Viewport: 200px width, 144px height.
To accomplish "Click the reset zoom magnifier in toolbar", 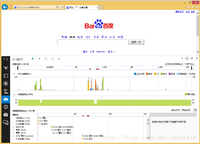I will [53, 59].
